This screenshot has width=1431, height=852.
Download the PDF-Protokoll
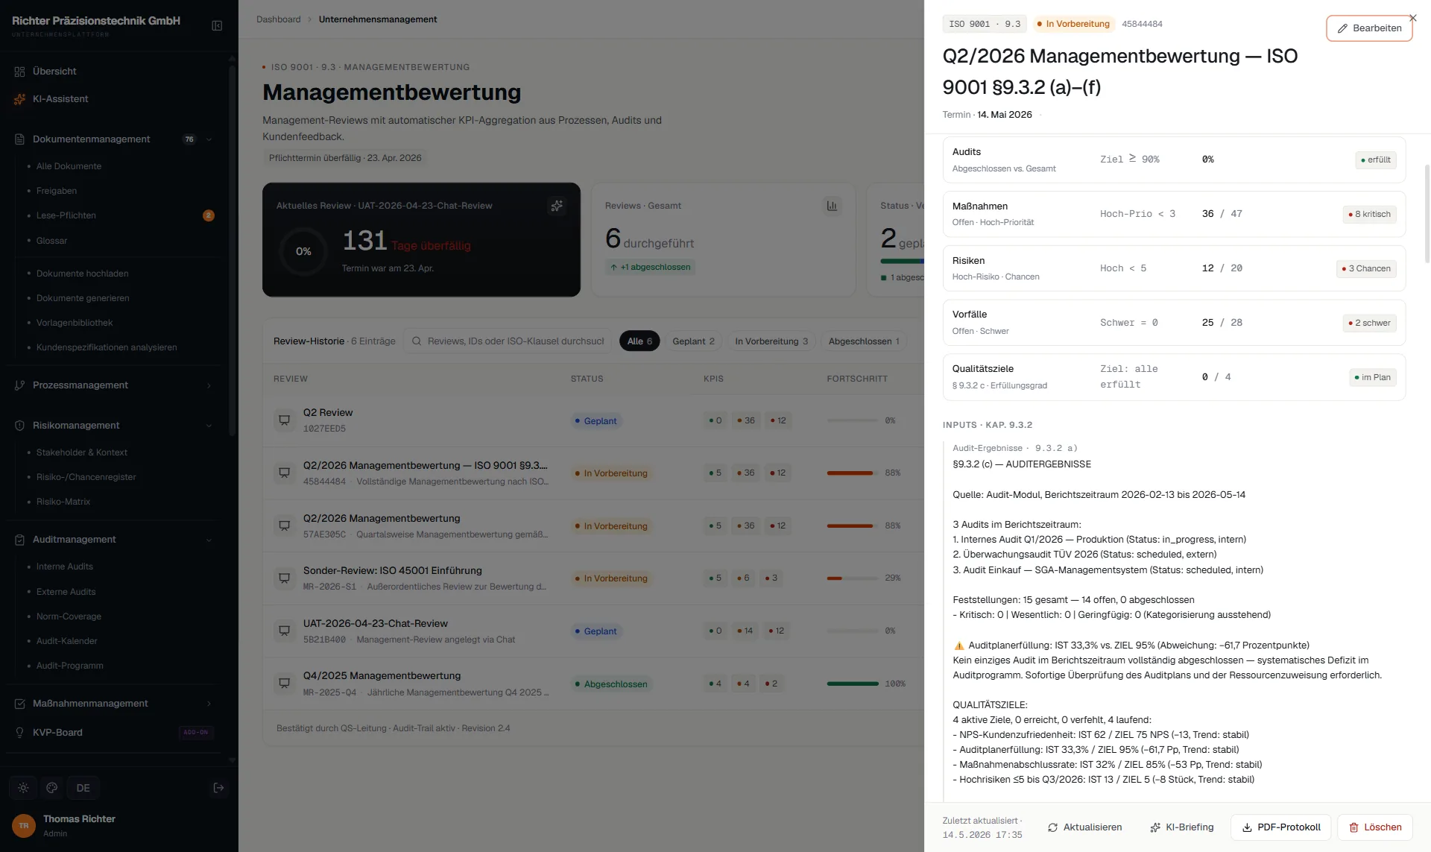click(1281, 827)
